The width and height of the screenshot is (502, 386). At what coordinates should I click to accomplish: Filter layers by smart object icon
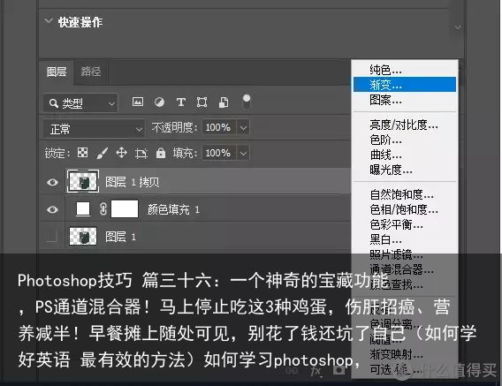coord(224,102)
